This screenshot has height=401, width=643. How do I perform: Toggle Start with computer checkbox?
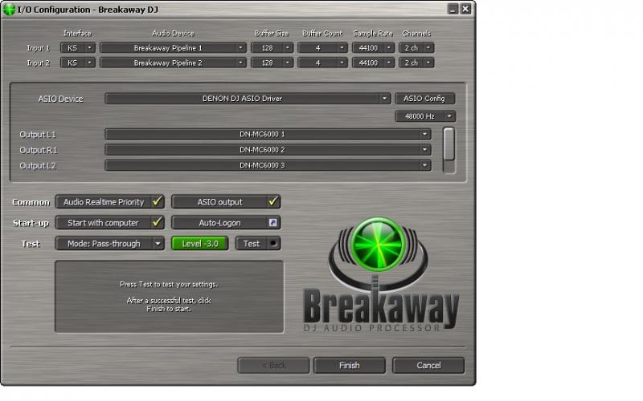[158, 223]
